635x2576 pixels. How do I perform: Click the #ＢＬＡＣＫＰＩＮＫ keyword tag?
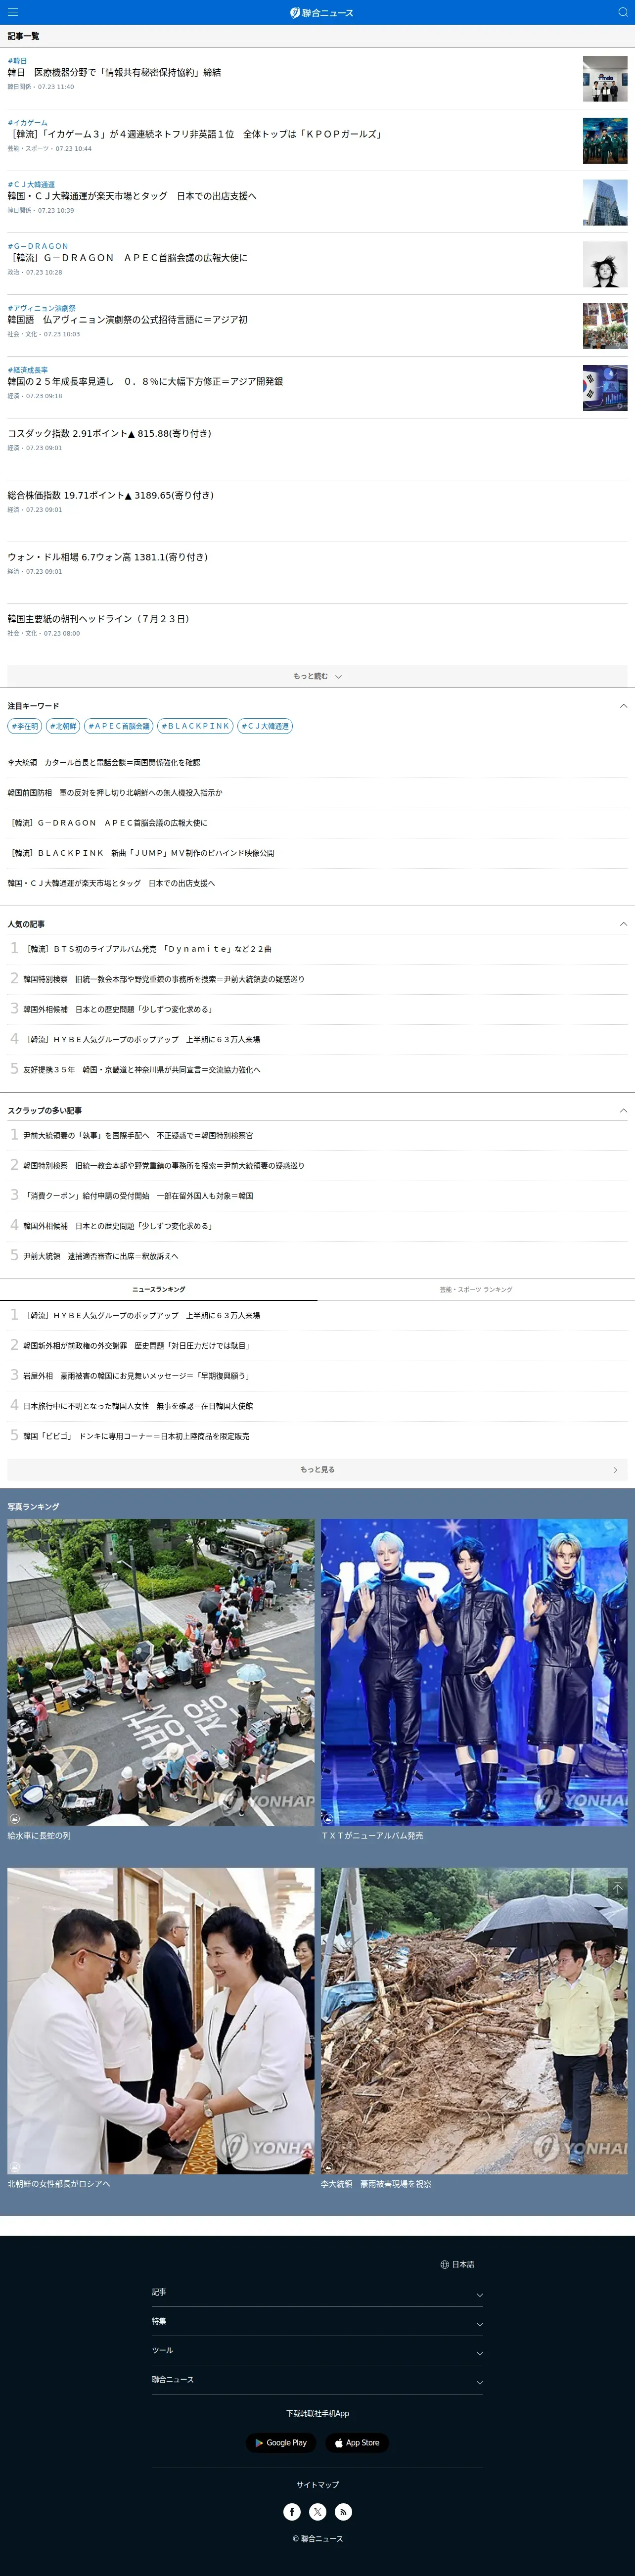(195, 726)
